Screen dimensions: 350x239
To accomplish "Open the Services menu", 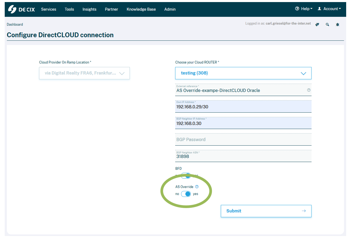I will tap(49, 9).
